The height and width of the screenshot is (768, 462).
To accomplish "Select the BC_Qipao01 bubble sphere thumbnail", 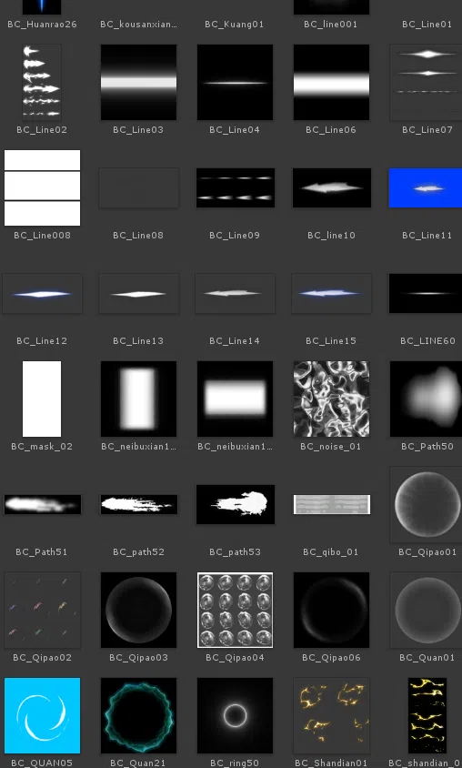I will pyautogui.click(x=427, y=504).
